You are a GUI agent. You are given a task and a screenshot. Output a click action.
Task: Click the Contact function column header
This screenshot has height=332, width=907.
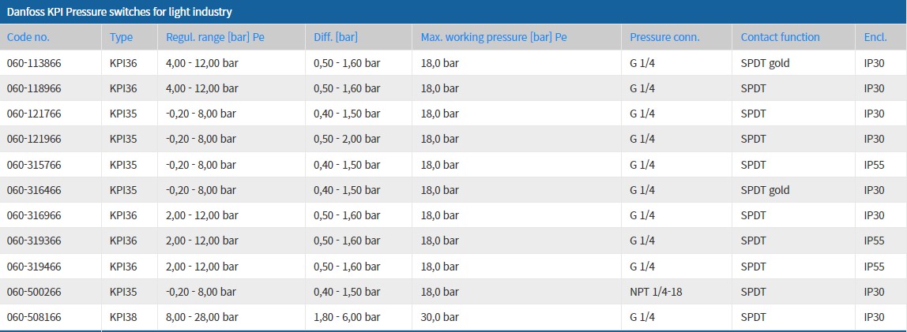(x=781, y=37)
